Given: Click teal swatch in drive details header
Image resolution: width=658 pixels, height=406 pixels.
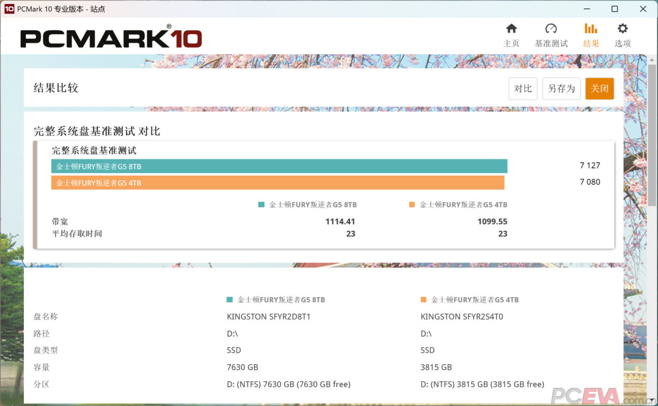Looking at the screenshot, I should pos(230,300).
